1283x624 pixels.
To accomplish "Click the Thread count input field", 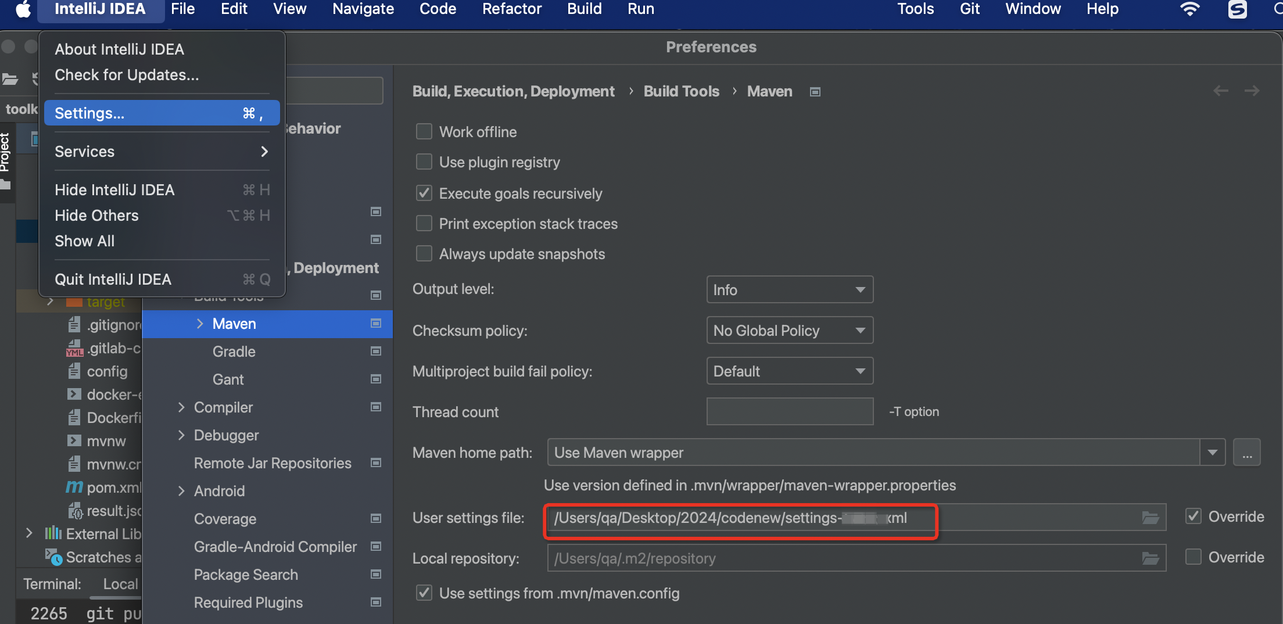I will 790,411.
